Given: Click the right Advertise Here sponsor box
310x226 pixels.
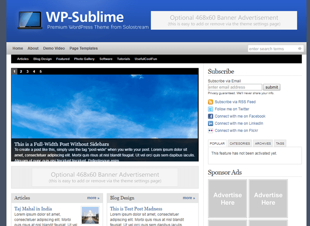Looking at the screenshot, I should 268,199.
